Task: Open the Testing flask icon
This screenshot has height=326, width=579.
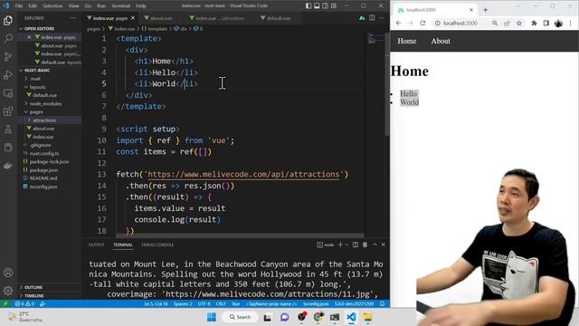Action: 8,129
